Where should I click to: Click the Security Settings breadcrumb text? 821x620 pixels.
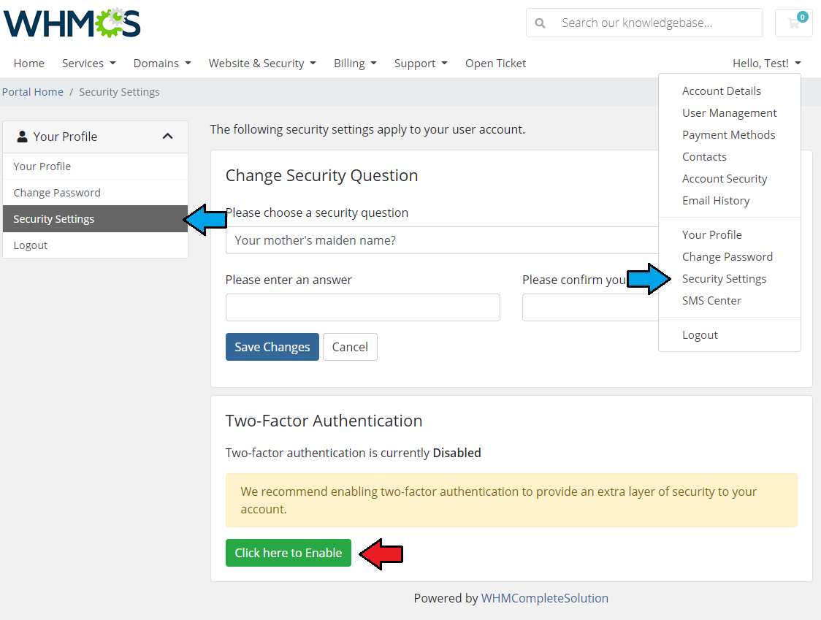pos(119,92)
